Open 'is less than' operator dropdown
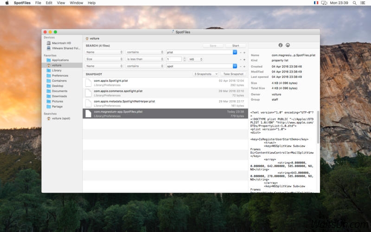 point(145,59)
